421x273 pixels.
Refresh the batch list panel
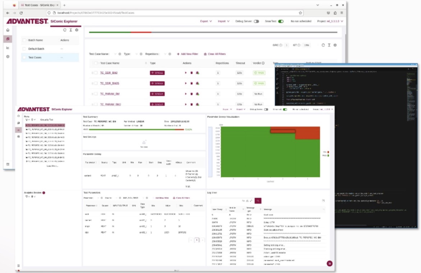tap(65, 30)
